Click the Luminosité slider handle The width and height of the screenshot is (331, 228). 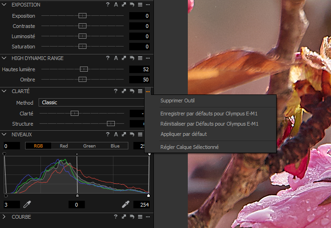[x=82, y=36]
